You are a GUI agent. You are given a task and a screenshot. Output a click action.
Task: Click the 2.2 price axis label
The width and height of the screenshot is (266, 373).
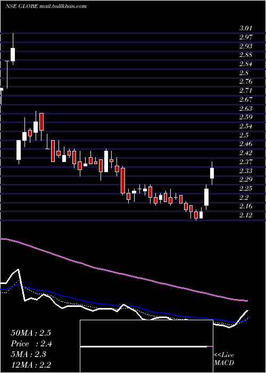[x=244, y=198]
